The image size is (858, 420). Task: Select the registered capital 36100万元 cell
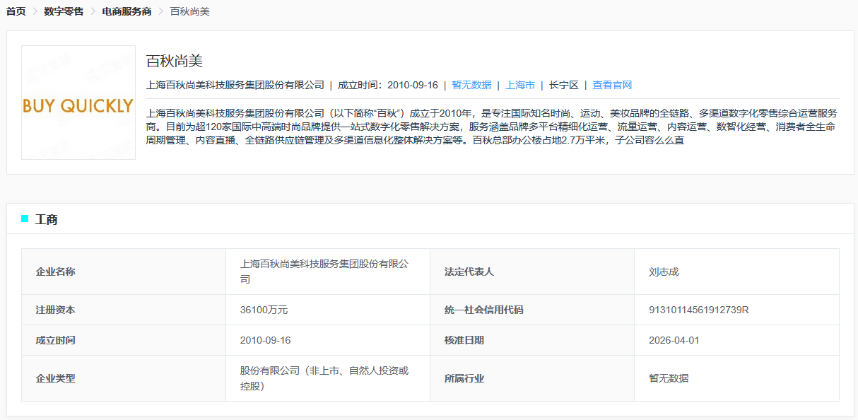point(261,309)
